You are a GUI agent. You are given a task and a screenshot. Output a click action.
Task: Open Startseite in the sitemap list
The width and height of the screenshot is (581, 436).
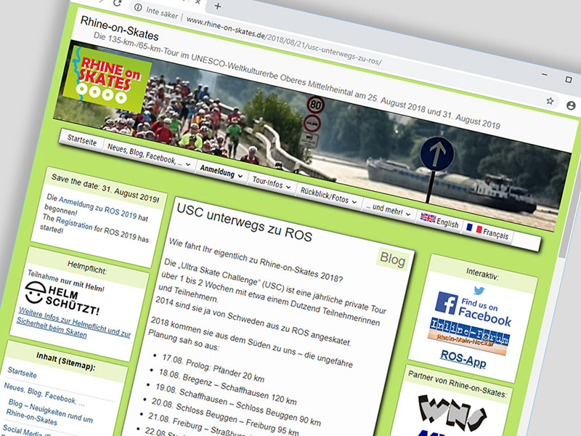[22, 372]
